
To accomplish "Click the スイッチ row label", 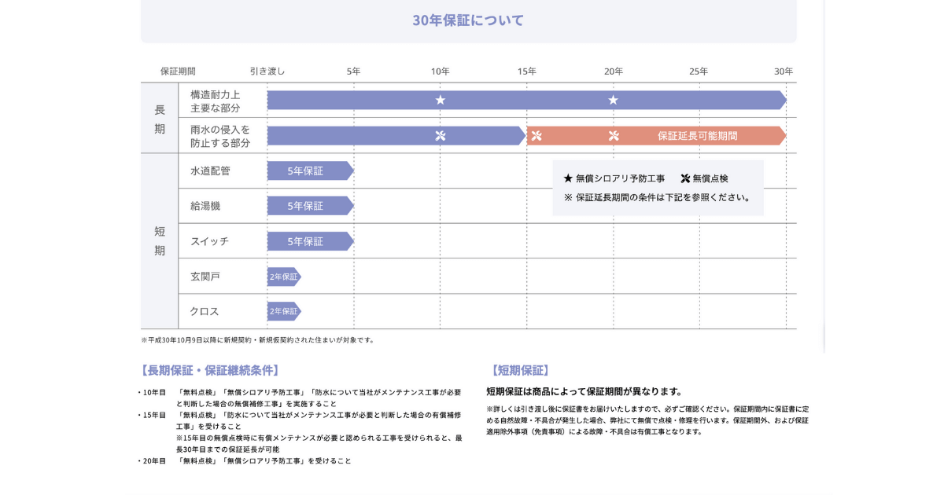I will tap(210, 241).
